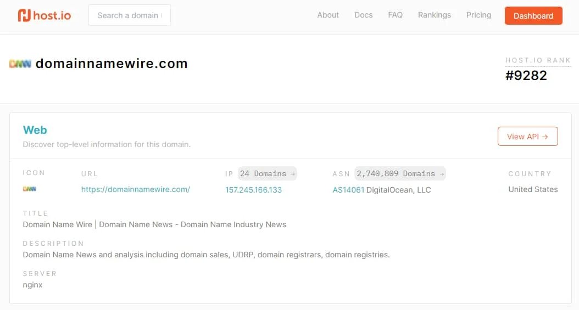This screenshot has width=579, height=310.
Task: Click the Web section heading
Action: 35,130
